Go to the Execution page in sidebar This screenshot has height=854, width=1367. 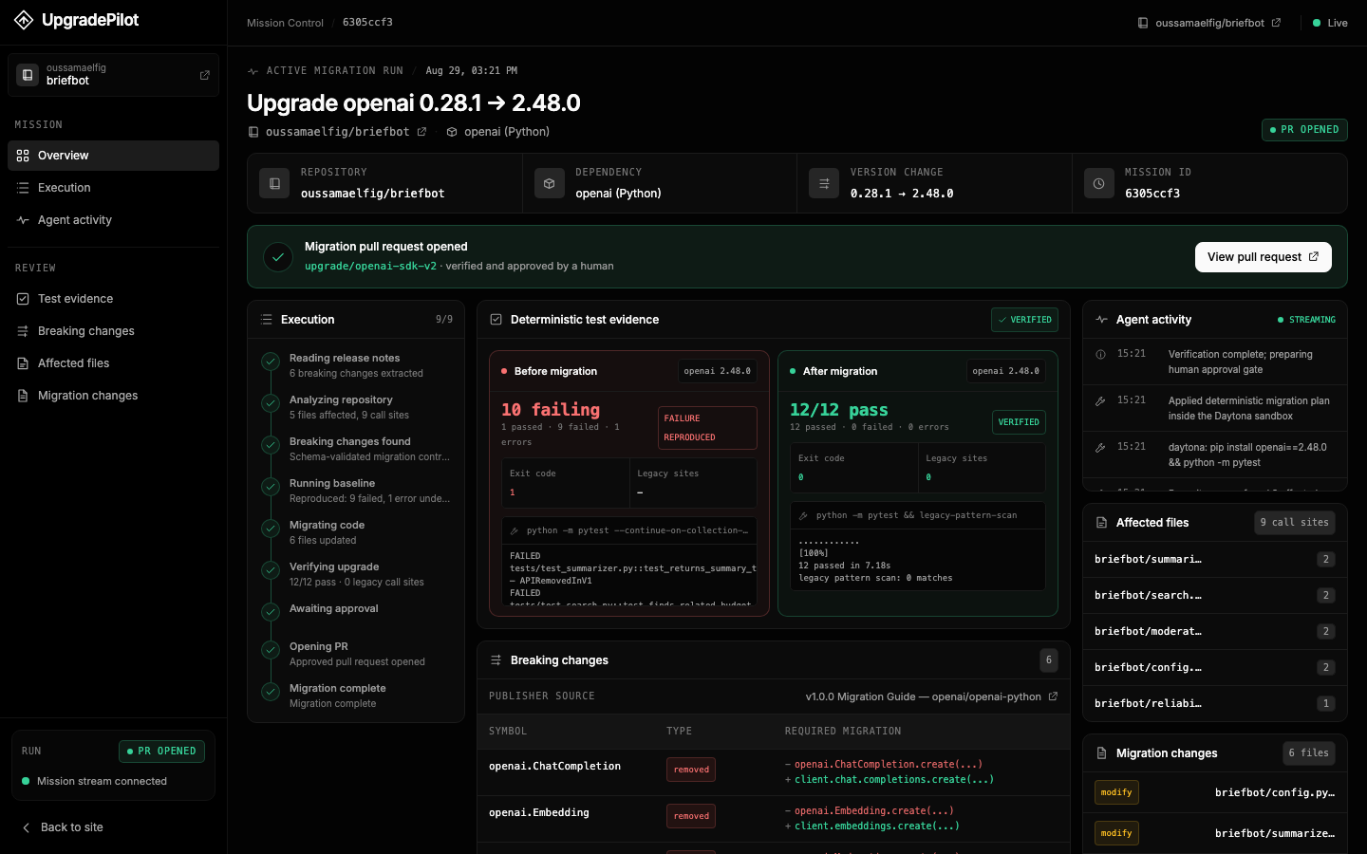[x=113, y=188]
